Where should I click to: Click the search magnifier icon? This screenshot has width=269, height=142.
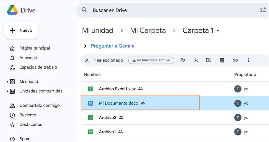pos(84,10)
